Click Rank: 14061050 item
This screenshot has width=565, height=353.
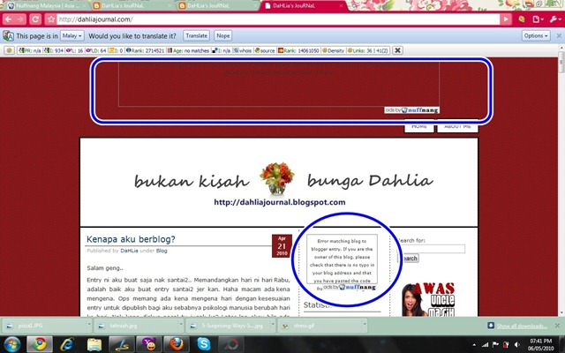[298, 50]
